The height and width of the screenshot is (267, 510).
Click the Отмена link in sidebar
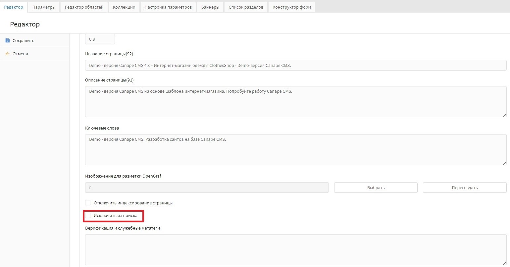point(20,54)
